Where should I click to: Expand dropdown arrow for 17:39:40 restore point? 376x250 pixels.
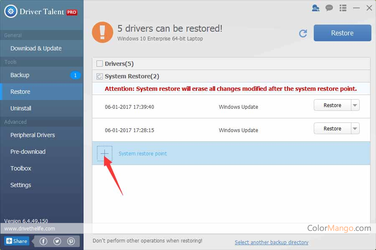coord(355,105)
